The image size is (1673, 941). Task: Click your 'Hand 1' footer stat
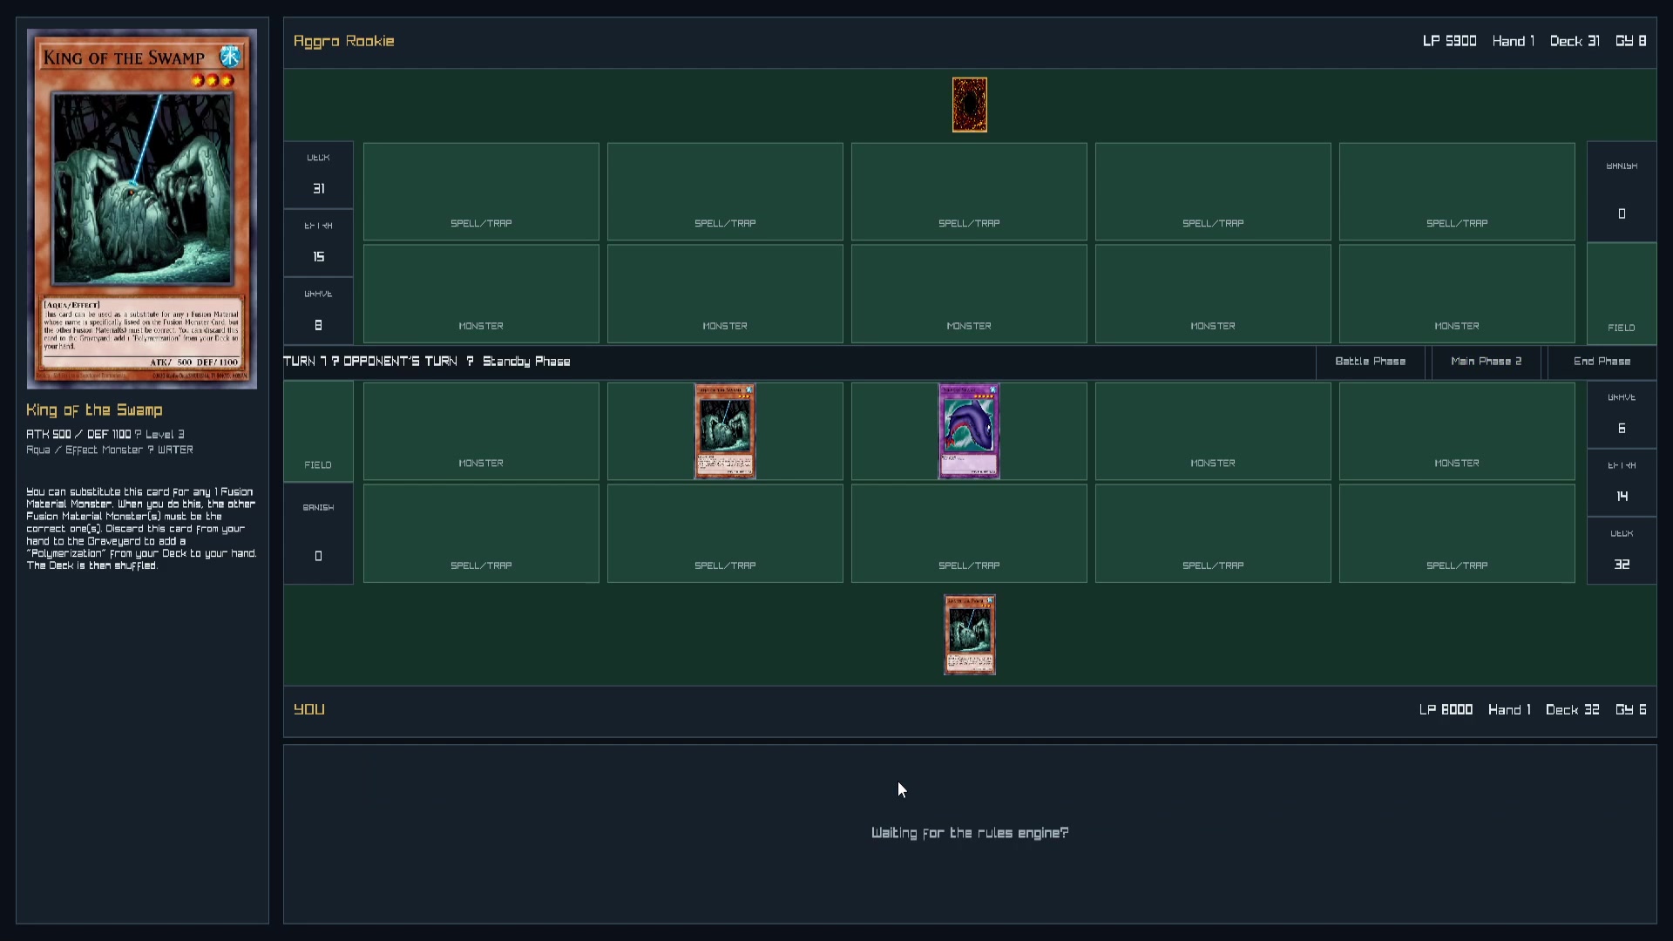(x=1509, y=709)
